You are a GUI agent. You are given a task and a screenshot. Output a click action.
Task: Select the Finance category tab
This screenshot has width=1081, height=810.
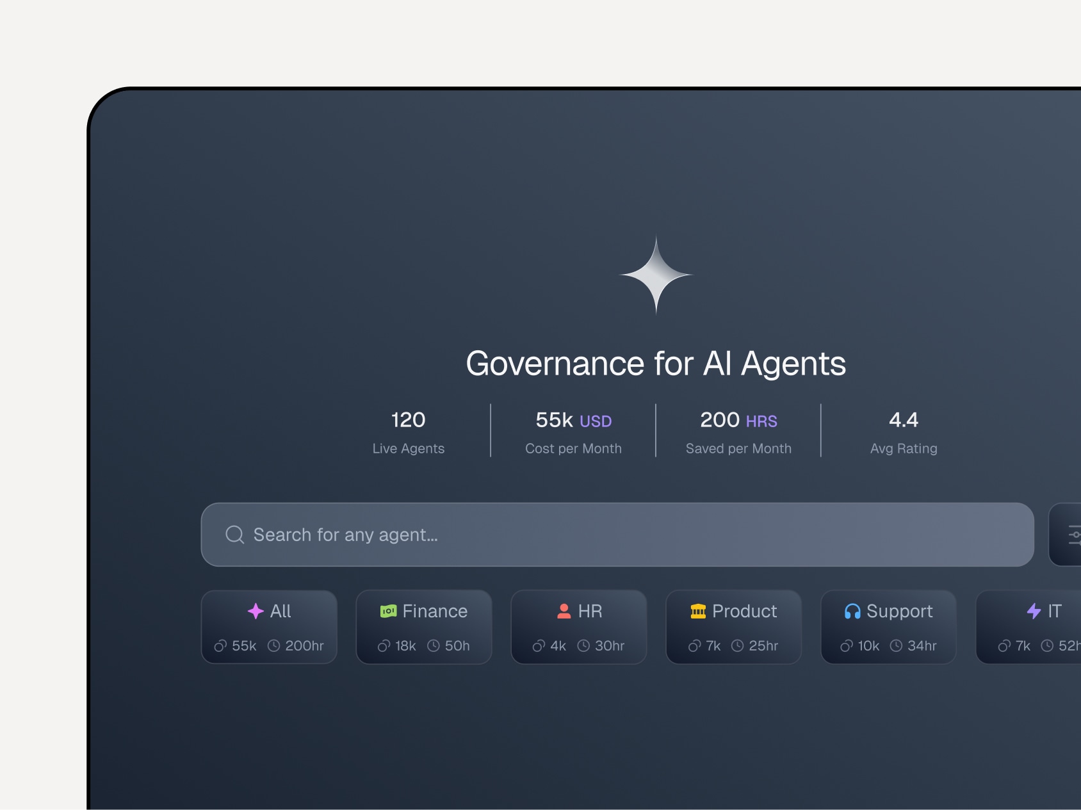coord(424,627)
